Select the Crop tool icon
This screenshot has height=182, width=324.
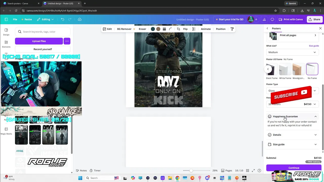[178, 29]
